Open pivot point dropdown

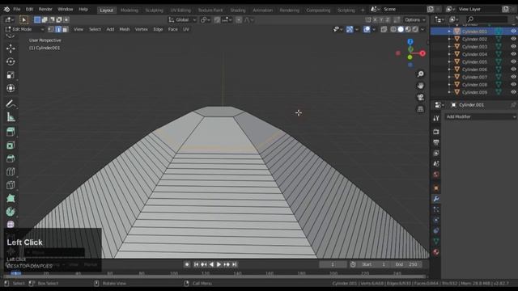click(205, 20)
